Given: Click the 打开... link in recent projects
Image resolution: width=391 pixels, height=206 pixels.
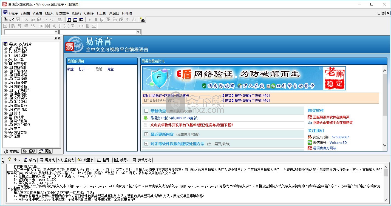Looking at the screenshot, I should pos(84,69).
